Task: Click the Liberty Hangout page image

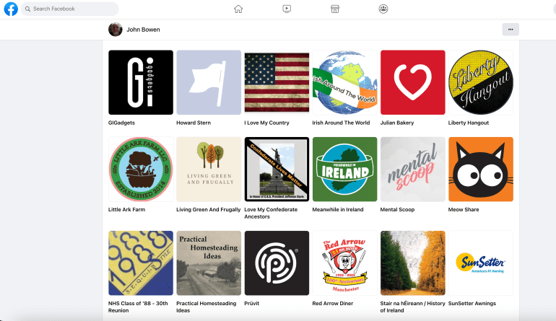Action: click(x=481, y=82)
